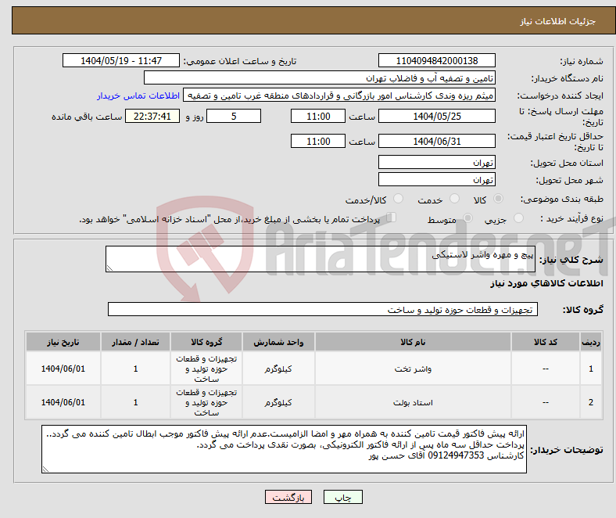616x518 pixels.
Task: Click the اطلاعات کالاهای مورد نیاز heading
Action: (546, 283)
